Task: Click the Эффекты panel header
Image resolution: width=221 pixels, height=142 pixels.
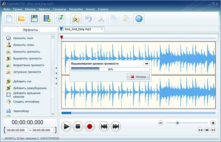Action: pos(30,30)
